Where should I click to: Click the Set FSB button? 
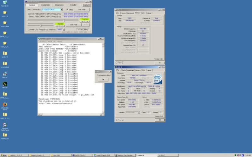pyautogui.click(x=74, y=25)
